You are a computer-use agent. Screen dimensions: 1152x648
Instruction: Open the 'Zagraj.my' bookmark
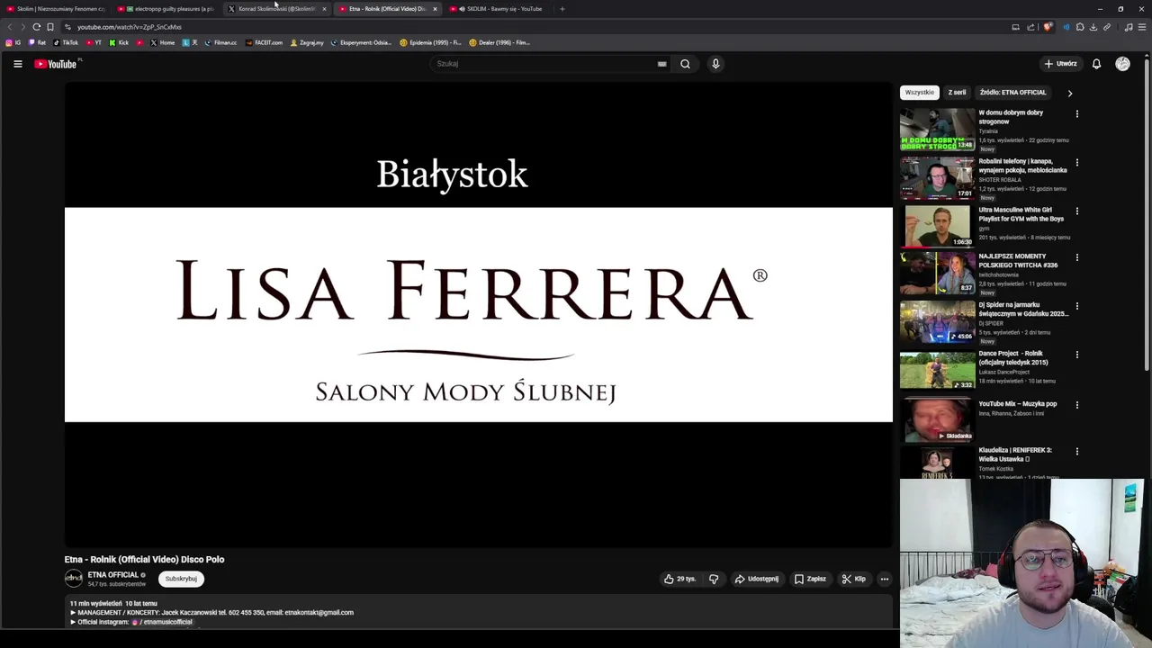(x=307, y=42)
